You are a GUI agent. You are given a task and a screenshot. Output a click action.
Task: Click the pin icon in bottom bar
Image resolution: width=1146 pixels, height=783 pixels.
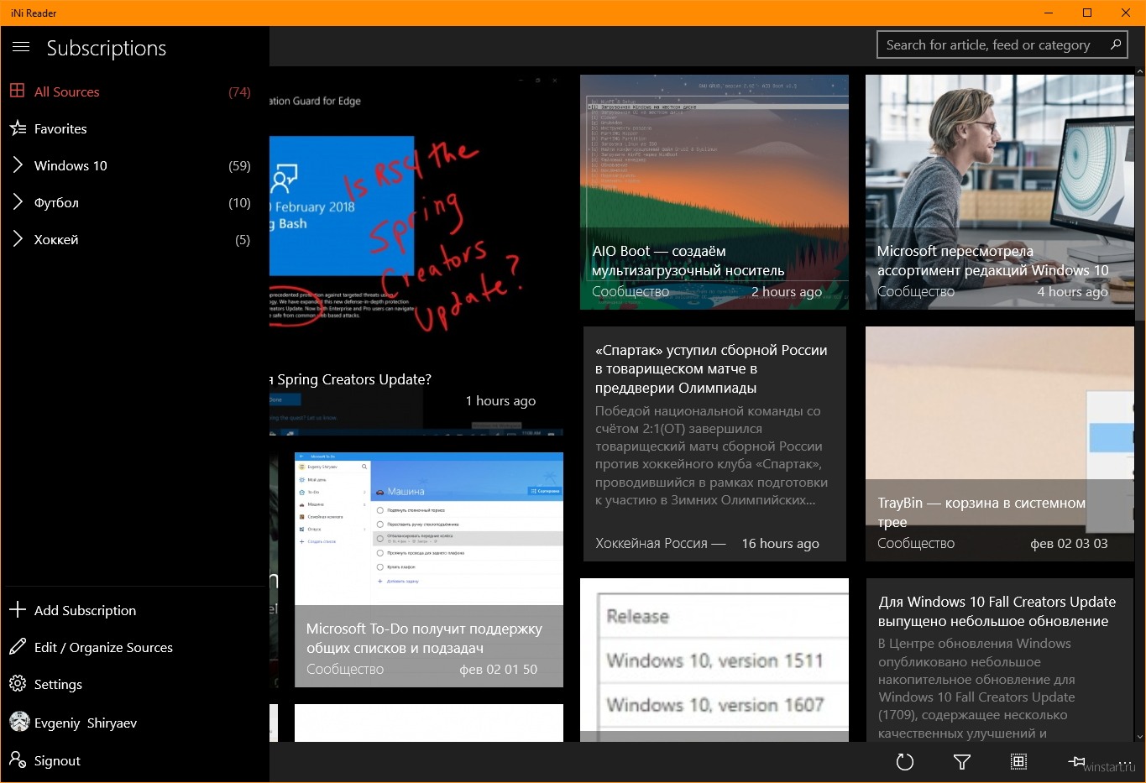point(1076,761)
